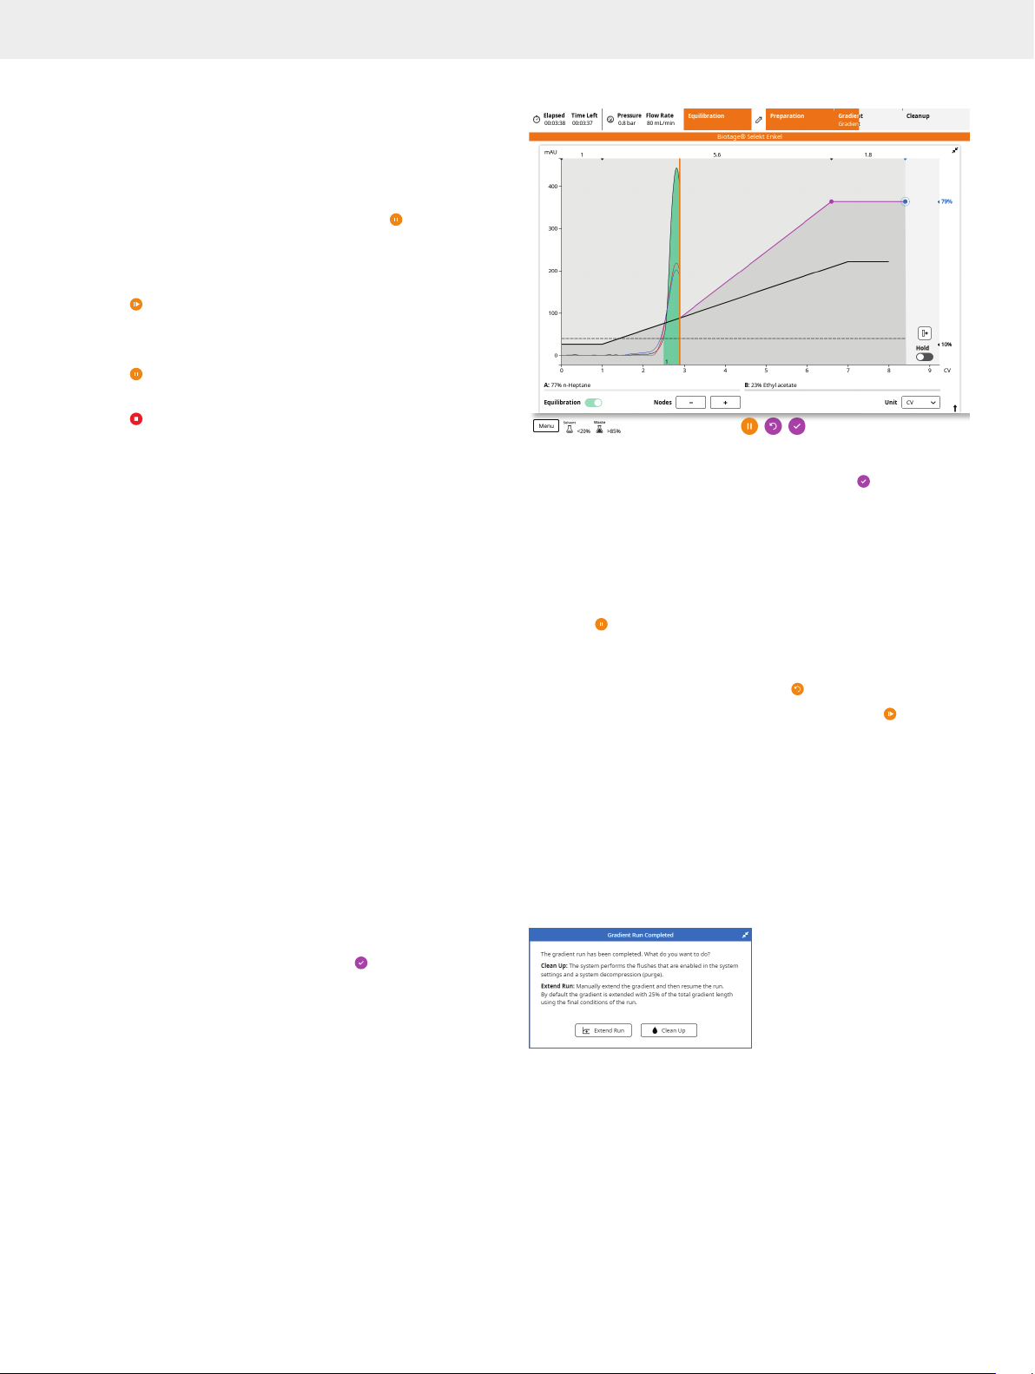Click the Waste flask level icon
This screenshot has height=1374, width=1035.
click(599, 429)
